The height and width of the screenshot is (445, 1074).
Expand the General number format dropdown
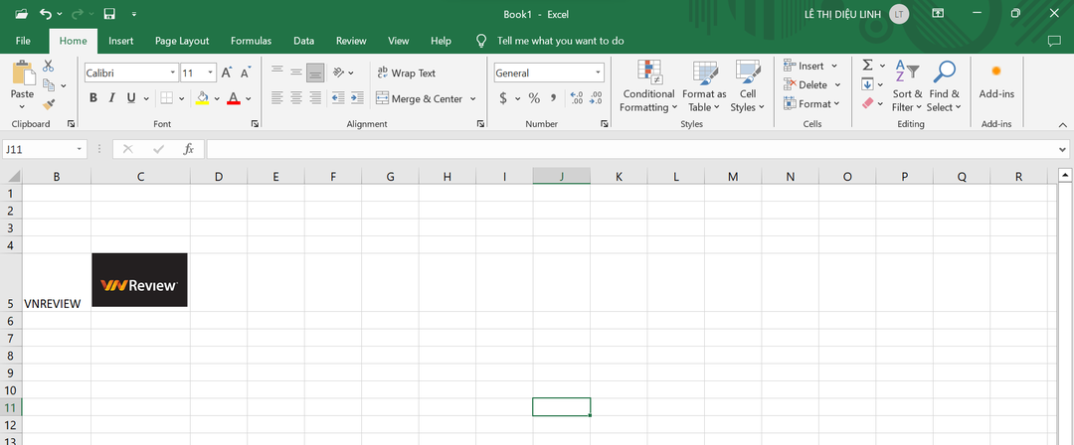pos(598,73)
